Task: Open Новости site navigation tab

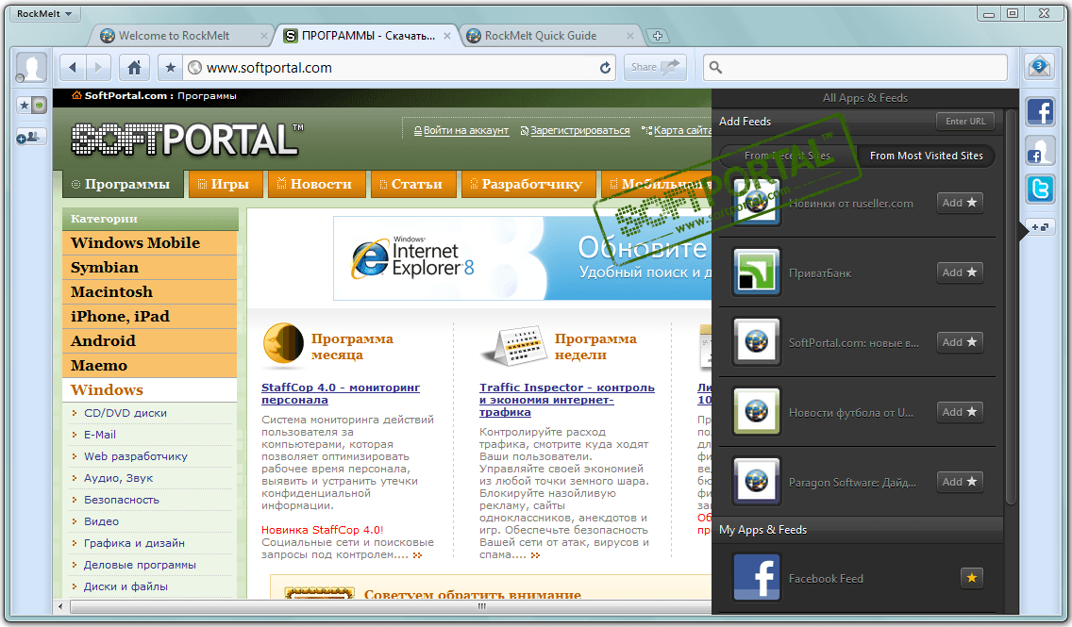Action: [315, 184]
